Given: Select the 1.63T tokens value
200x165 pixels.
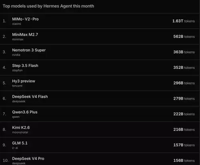Looking at the screenshot, I should coord(184,21).
